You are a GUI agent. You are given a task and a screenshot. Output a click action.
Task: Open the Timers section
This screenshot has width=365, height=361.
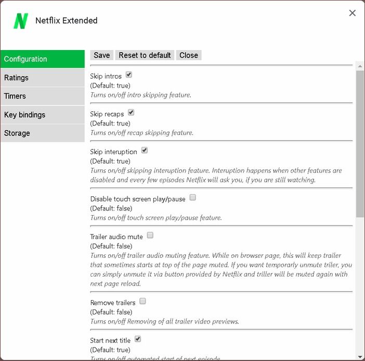[x=43, y=96]
